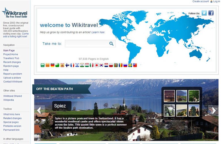The width and height of the screenshot is (221, 144).
Task: Click the magnifier search icon
Action: click(111, 44)
